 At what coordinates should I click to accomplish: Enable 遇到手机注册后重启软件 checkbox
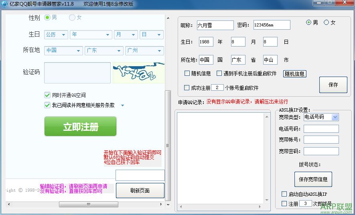point(219,73)
